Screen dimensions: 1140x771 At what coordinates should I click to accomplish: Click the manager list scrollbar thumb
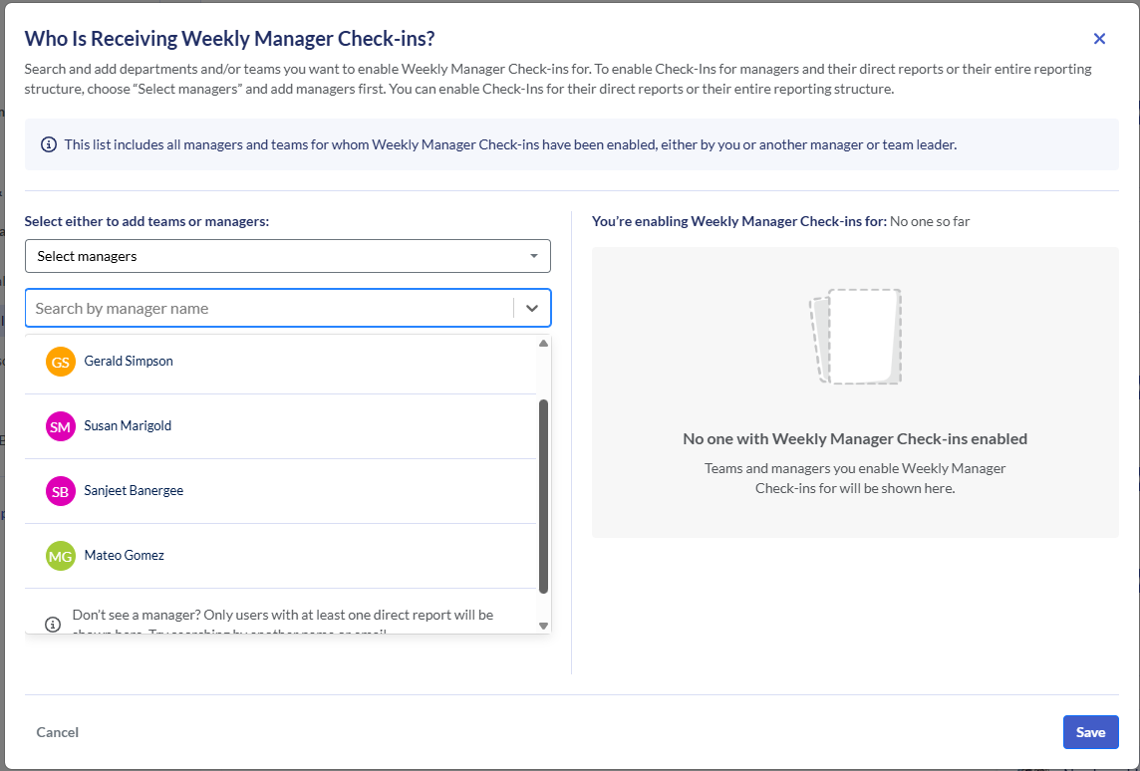[x=543, y=496]
